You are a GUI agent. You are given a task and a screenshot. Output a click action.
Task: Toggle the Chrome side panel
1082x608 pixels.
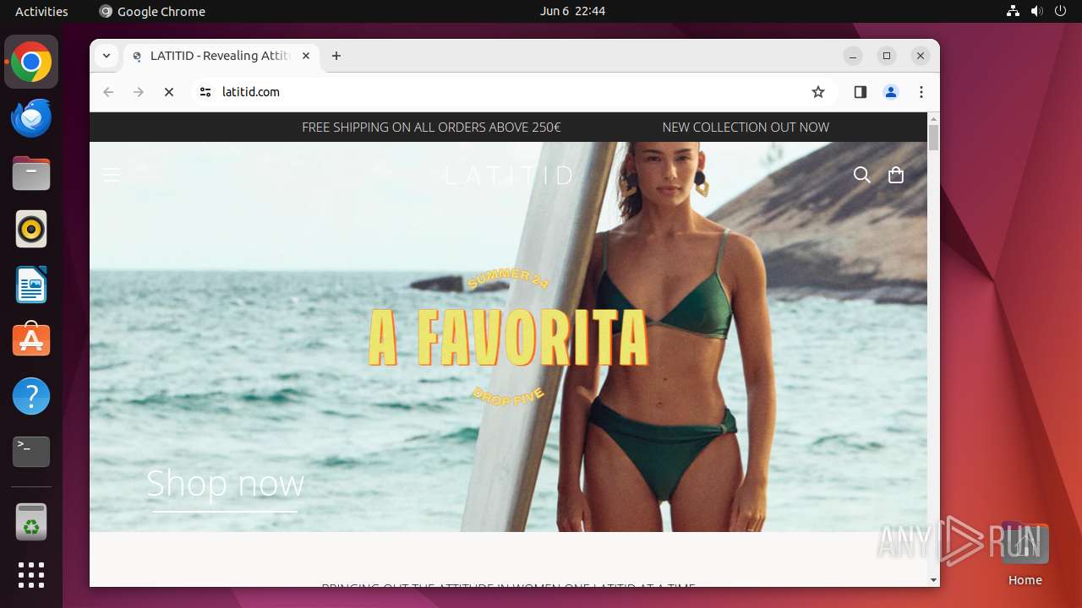tap(861, 92)
